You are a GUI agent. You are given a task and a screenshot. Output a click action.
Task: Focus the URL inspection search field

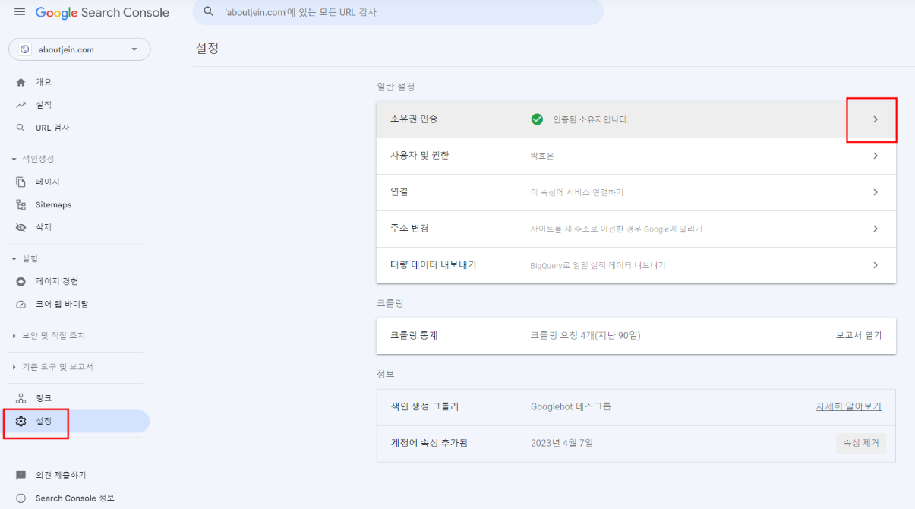(x=398, y=12)
